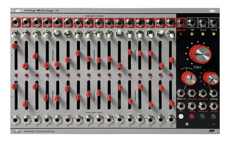This screenshot has width=230, height=142.
Task: Click stage gate input jack 4
Action: click(47, 120)
